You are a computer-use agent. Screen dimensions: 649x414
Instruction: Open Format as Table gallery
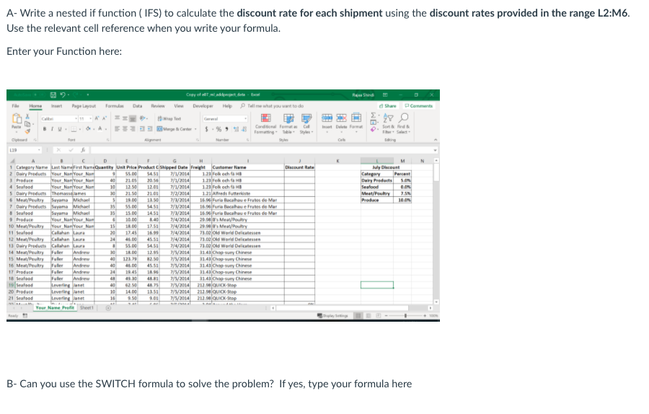tap(288, 123)
